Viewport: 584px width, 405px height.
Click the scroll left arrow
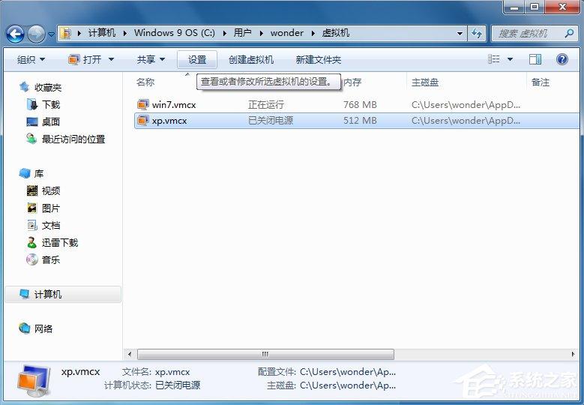tap(129, 354)
